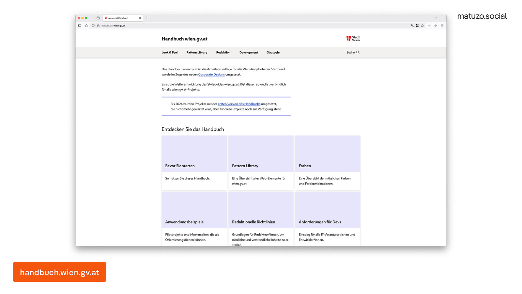Expand the list all tabs chevron
The image size is (522, 294).
click(x=436, y=18)
